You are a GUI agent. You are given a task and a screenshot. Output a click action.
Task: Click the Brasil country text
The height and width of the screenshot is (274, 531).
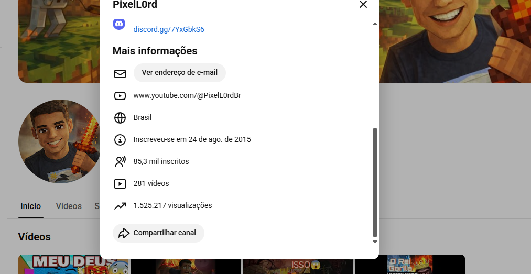pyautogui.click(x=142, y=117)
